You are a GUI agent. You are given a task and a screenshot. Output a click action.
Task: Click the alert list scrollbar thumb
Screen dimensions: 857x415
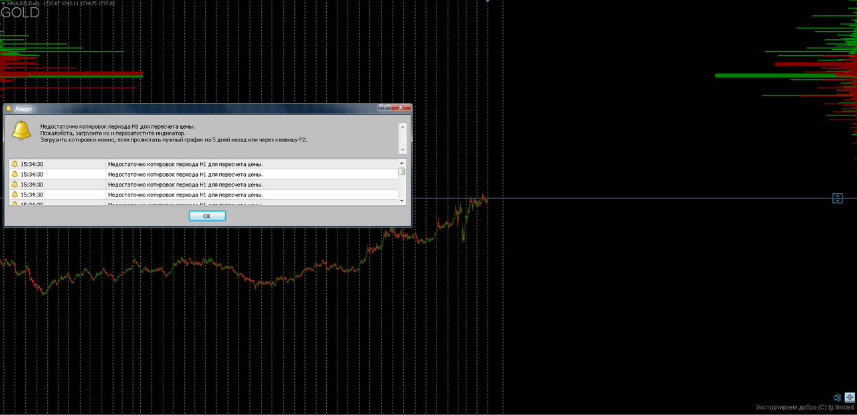(x=402, y=171)
